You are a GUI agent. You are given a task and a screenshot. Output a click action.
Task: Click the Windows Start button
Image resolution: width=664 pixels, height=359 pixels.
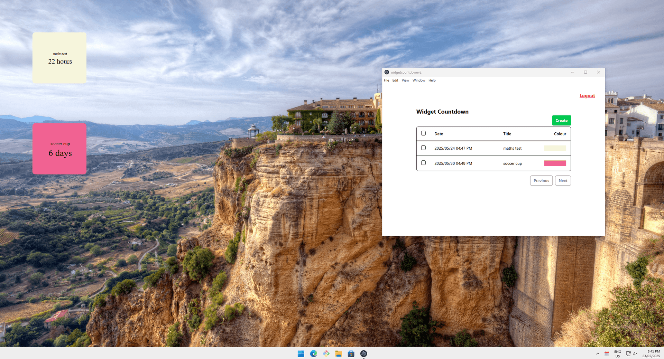[301, 353]
